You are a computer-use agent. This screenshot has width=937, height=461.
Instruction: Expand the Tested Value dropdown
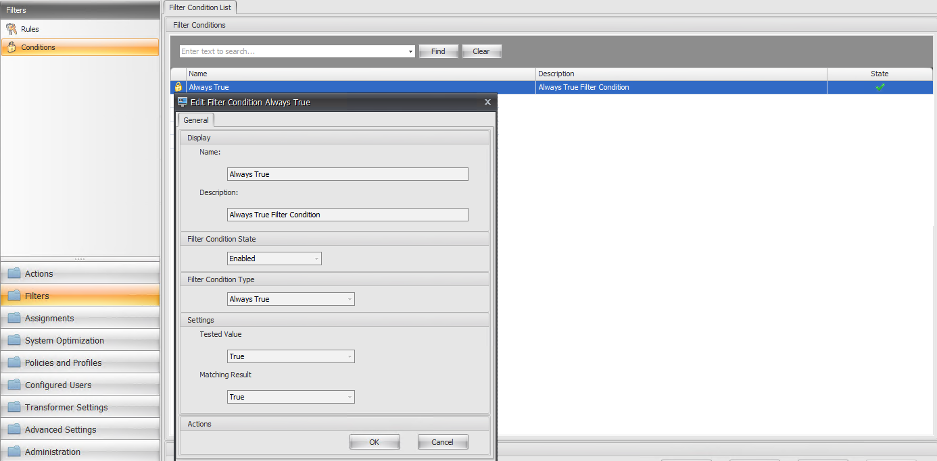350,356
